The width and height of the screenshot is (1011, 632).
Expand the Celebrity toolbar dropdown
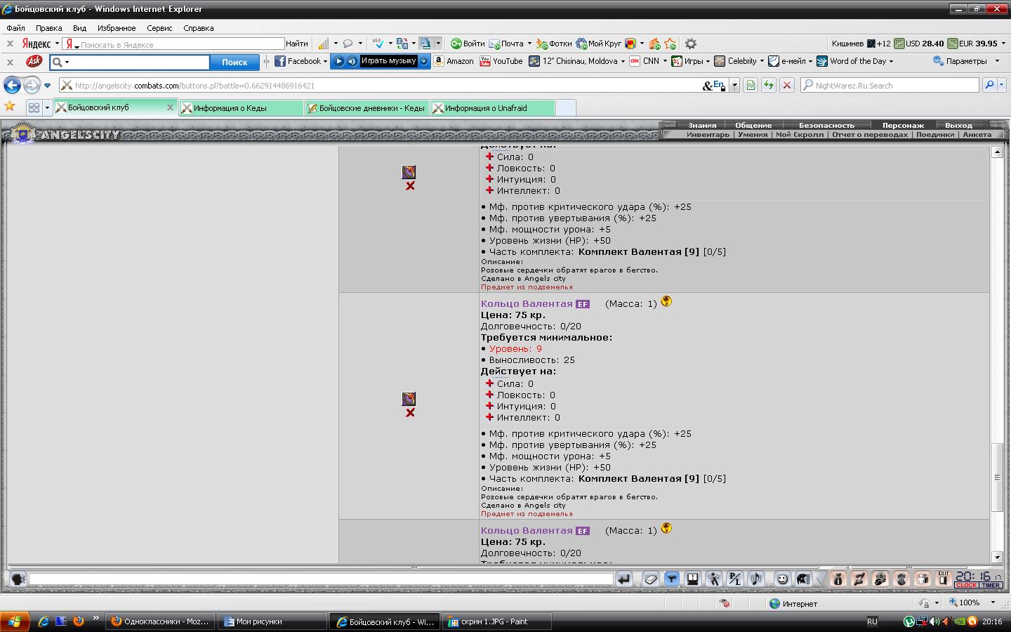tap(762, 62)
